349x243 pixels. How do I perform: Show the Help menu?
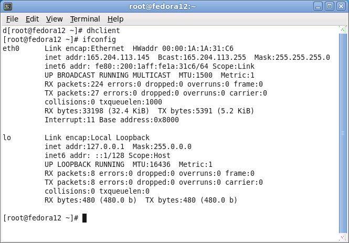[x=115, y=19]
